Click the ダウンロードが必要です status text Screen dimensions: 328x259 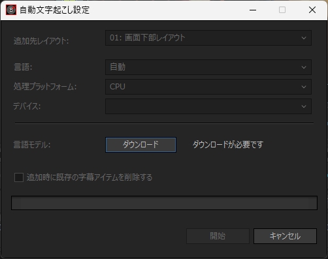[228, 145]
